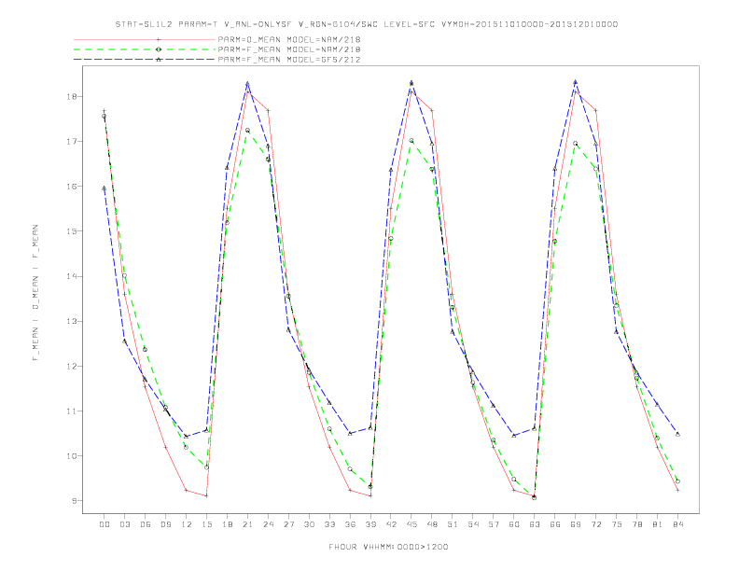This screenshot has height=571, width=739.
Task: Click the chart title beginning STAT=SL1L2
Action: (366, 24)
